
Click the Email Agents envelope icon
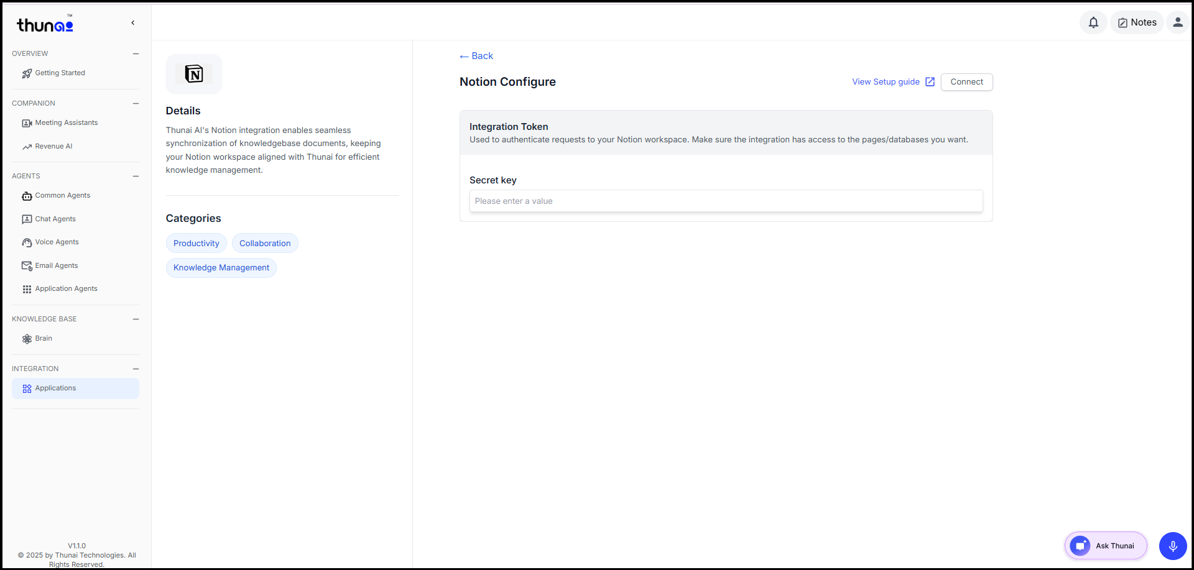click(27, 266)
